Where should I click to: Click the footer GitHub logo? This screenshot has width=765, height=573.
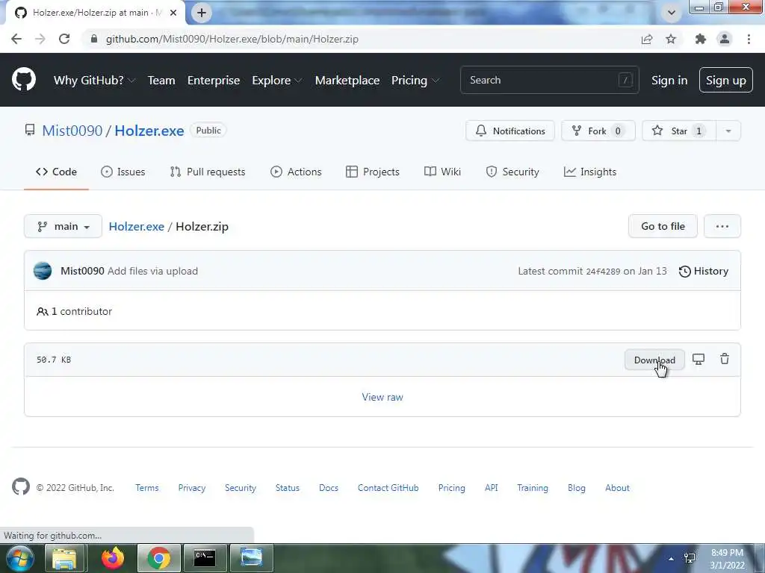[x=20, y=486]
